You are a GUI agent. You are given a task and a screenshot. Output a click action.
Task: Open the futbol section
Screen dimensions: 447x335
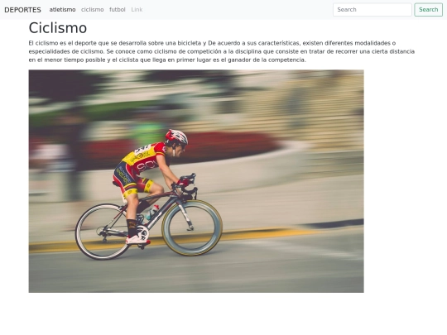click(x=118, y=10)
